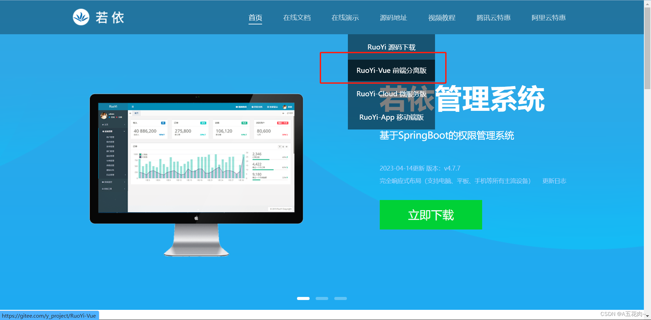Click the RuoYi lotus logo icon
This screenshot has width=651, height=320.
tap(81, 17)
